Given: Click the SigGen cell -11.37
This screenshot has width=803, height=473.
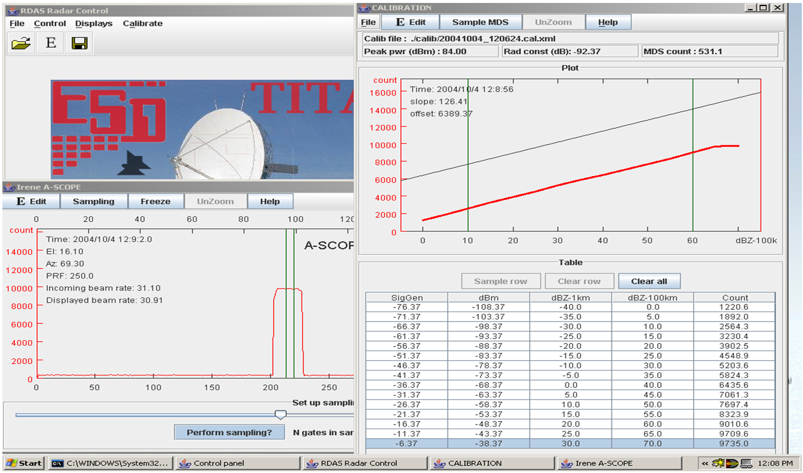Looking at the screenshot, I should 407,433.
